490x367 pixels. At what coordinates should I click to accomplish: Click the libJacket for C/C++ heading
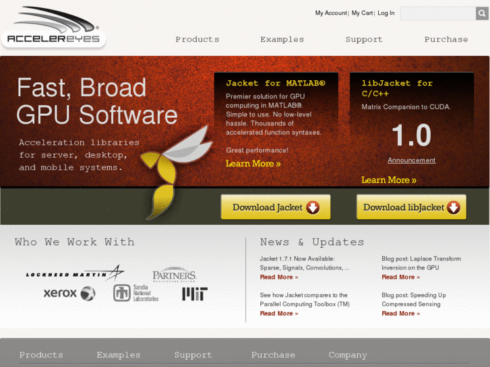[397, 88]
